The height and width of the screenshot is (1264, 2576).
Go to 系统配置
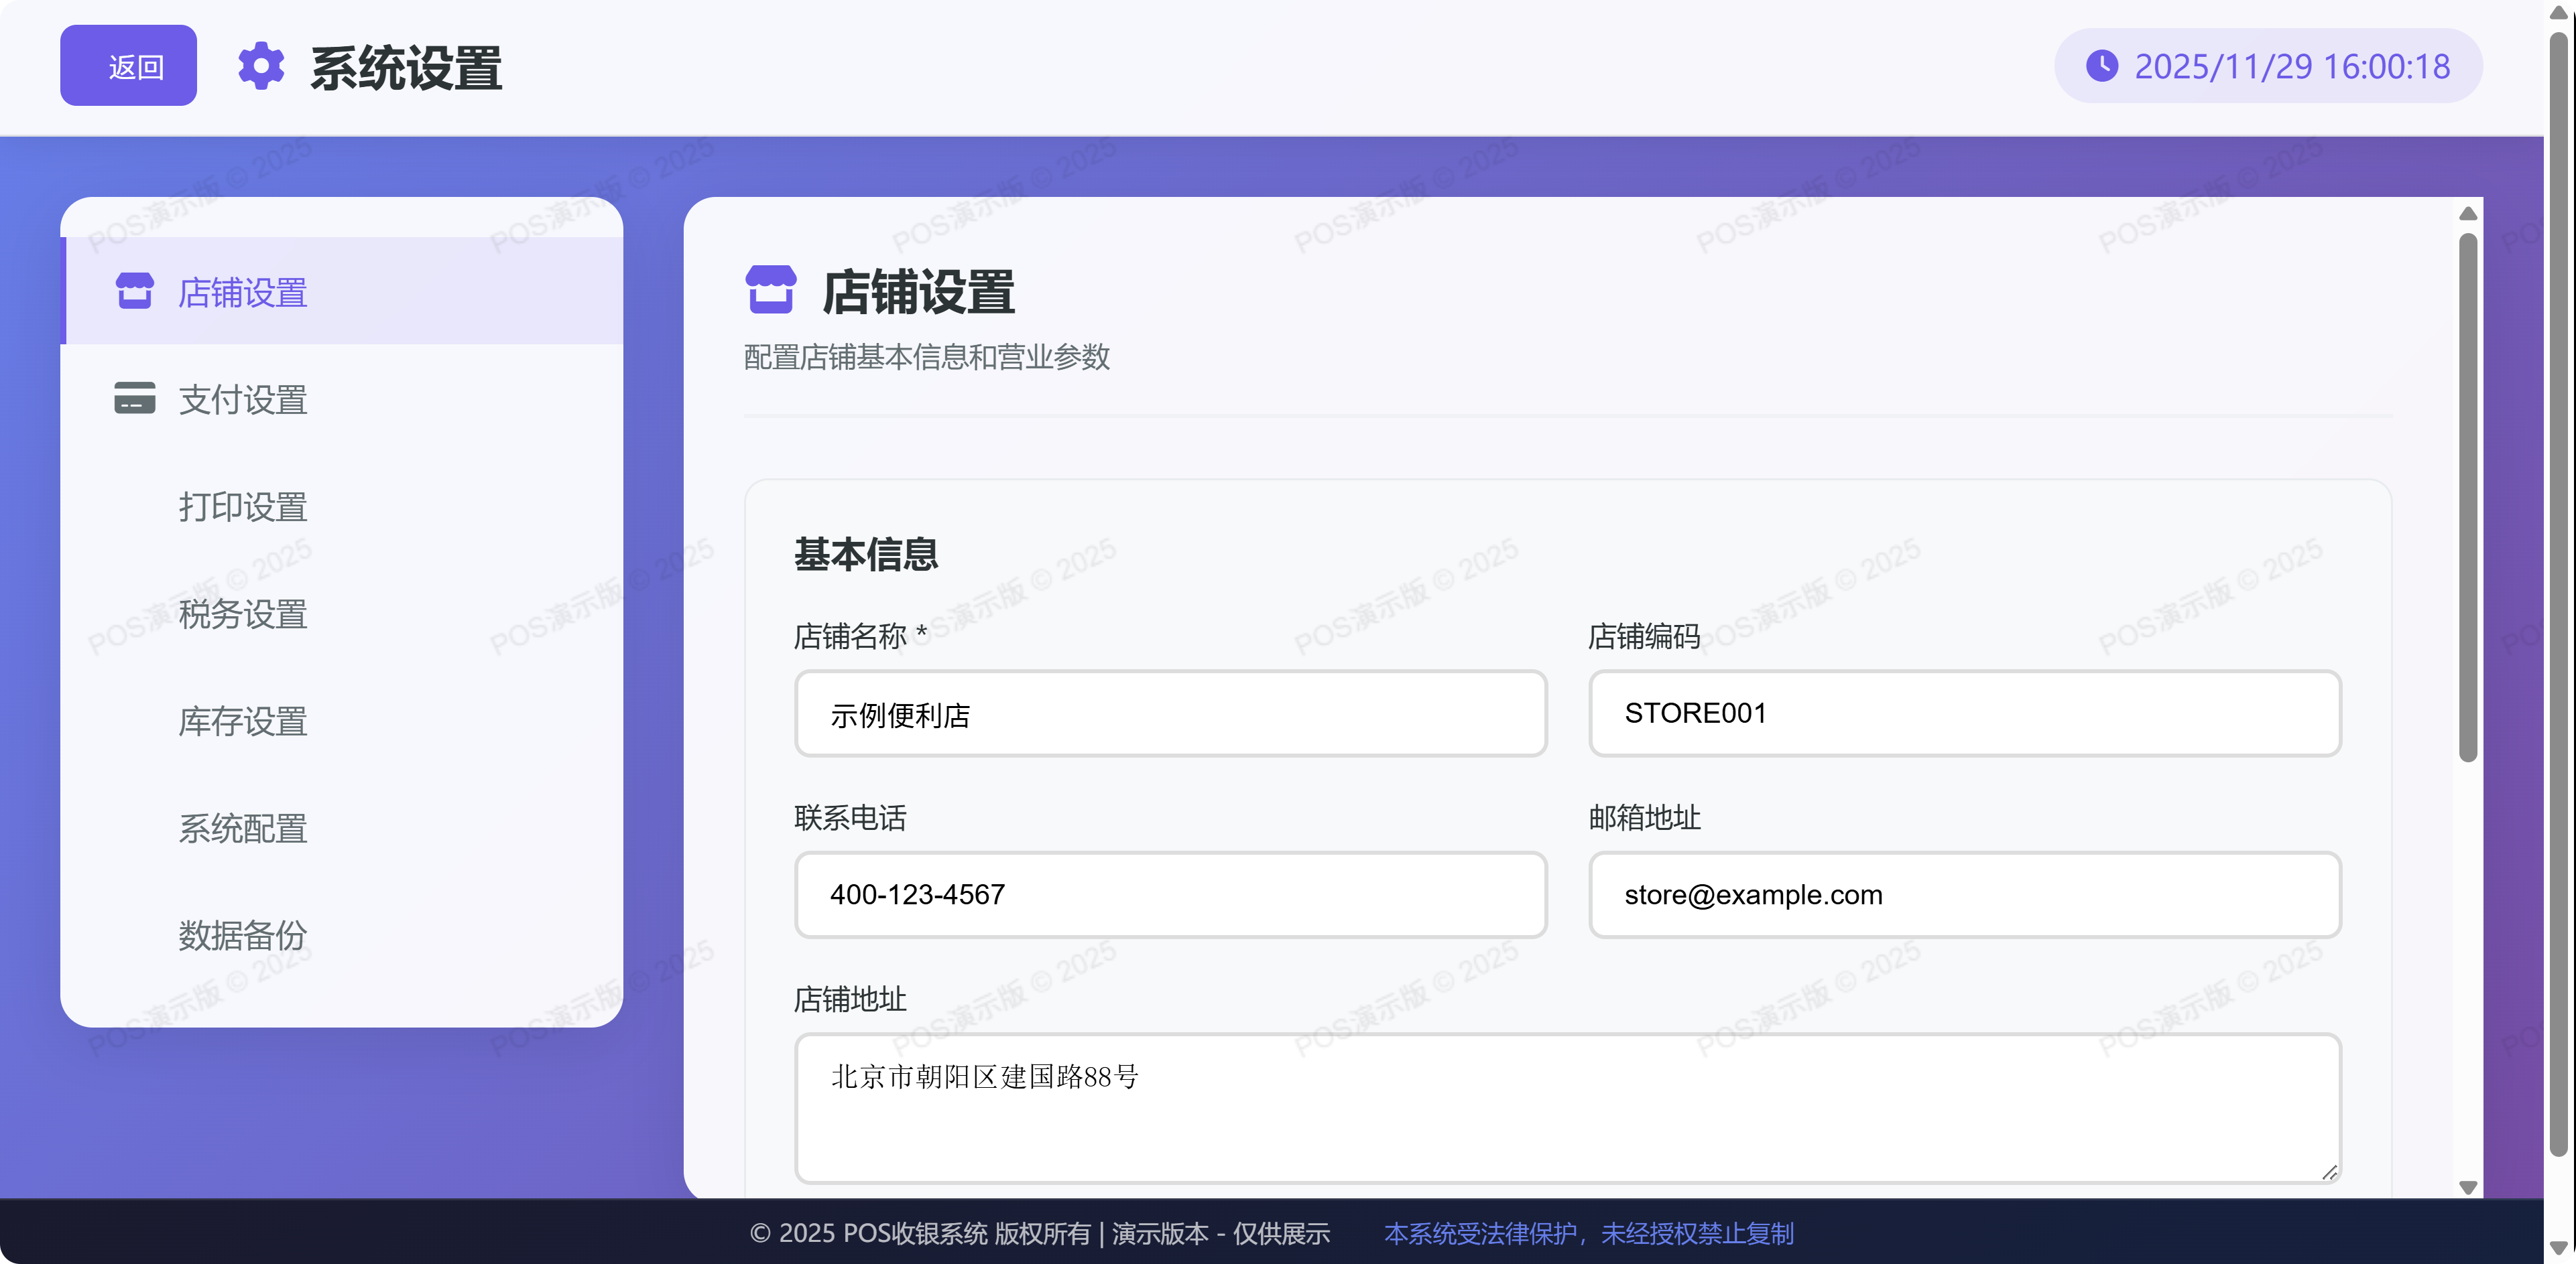(x=243, y=829)
